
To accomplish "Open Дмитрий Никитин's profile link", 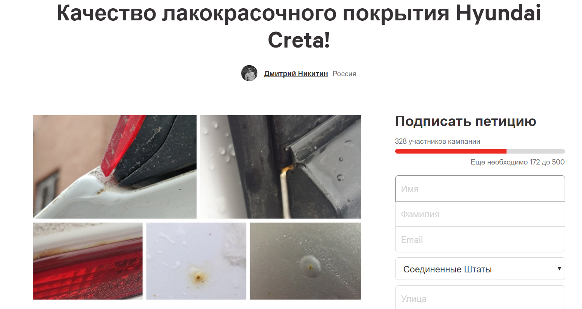I will point(296,74).
